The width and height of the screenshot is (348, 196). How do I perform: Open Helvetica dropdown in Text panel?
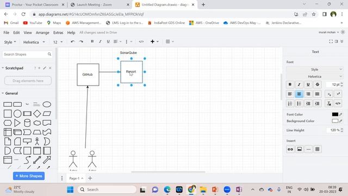[314, 76]
